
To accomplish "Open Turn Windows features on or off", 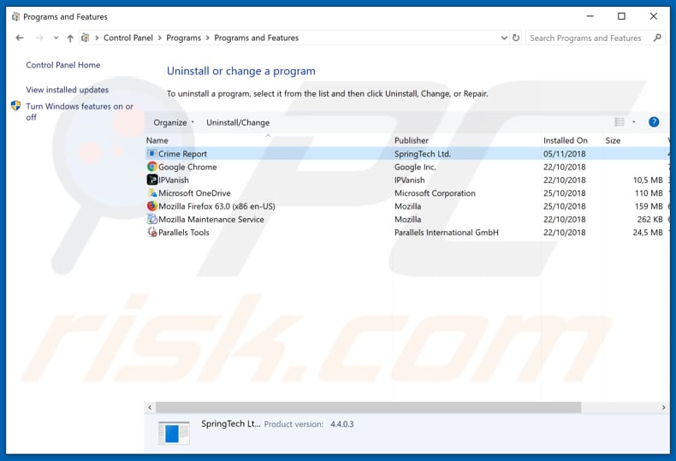I will tap(80, 111).
